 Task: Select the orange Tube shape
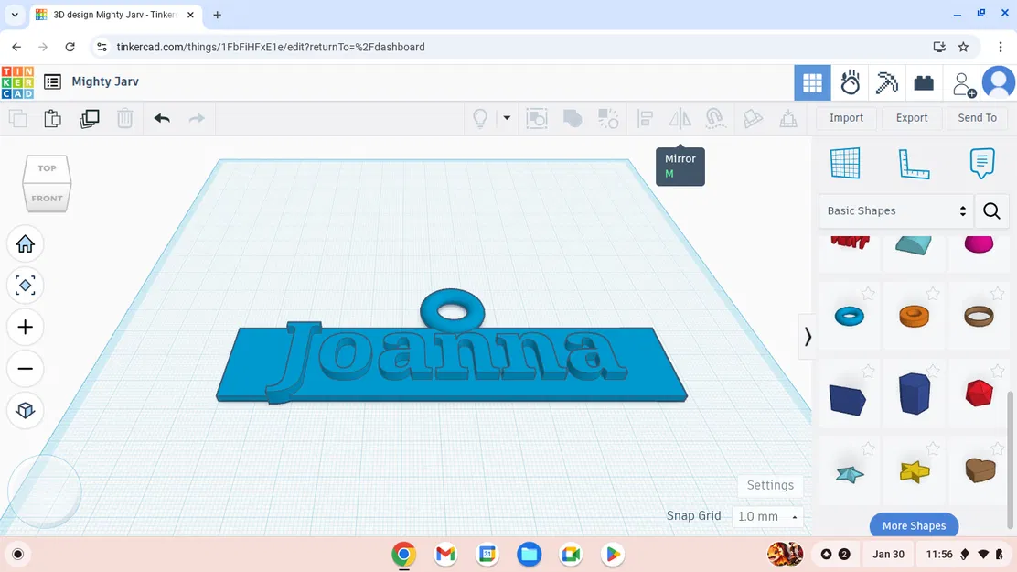pos(914,317)
